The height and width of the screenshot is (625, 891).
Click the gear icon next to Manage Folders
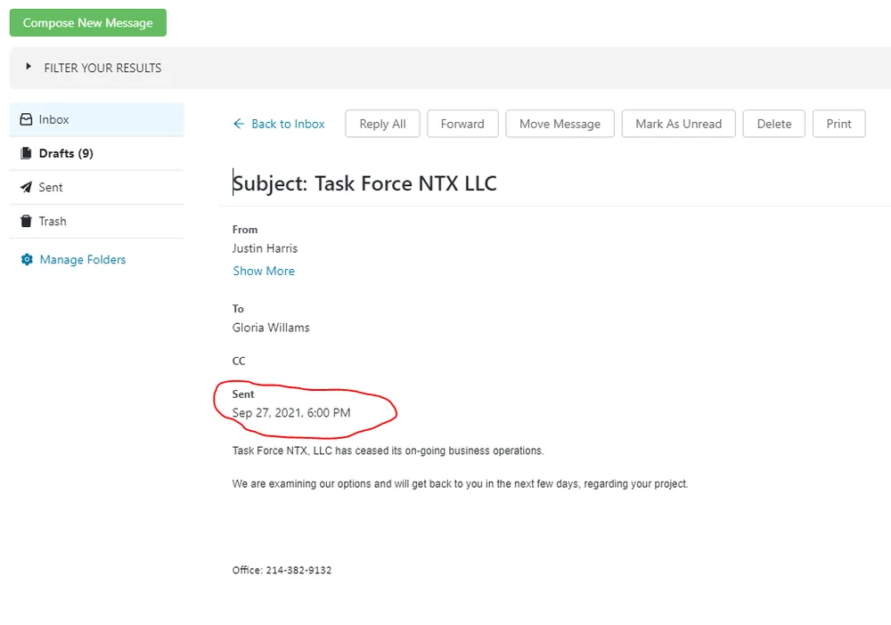click(x=27, y=259)
